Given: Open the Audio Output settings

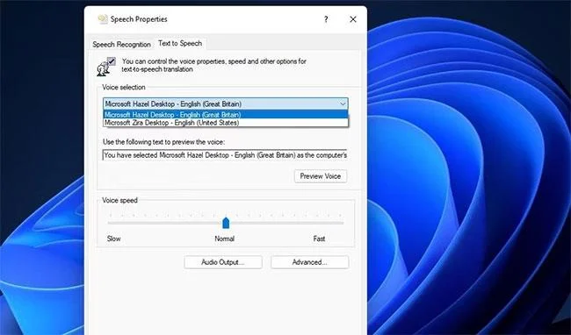Looking at the screenshot, I should [x=223, y=262].
